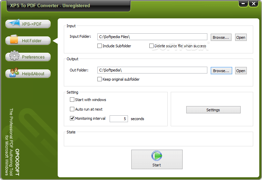The height and width of the screenshot is (180, 262).
Task: Toggle Auto run at next checkbox
Action: pos(72,109)
